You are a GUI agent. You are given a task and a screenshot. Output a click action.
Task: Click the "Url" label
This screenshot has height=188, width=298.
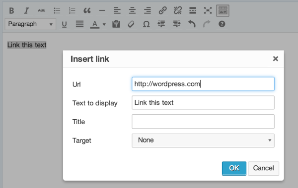point(76,84)
